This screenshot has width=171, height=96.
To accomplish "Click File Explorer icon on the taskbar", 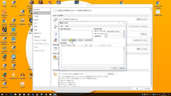I will pos(15,94).
